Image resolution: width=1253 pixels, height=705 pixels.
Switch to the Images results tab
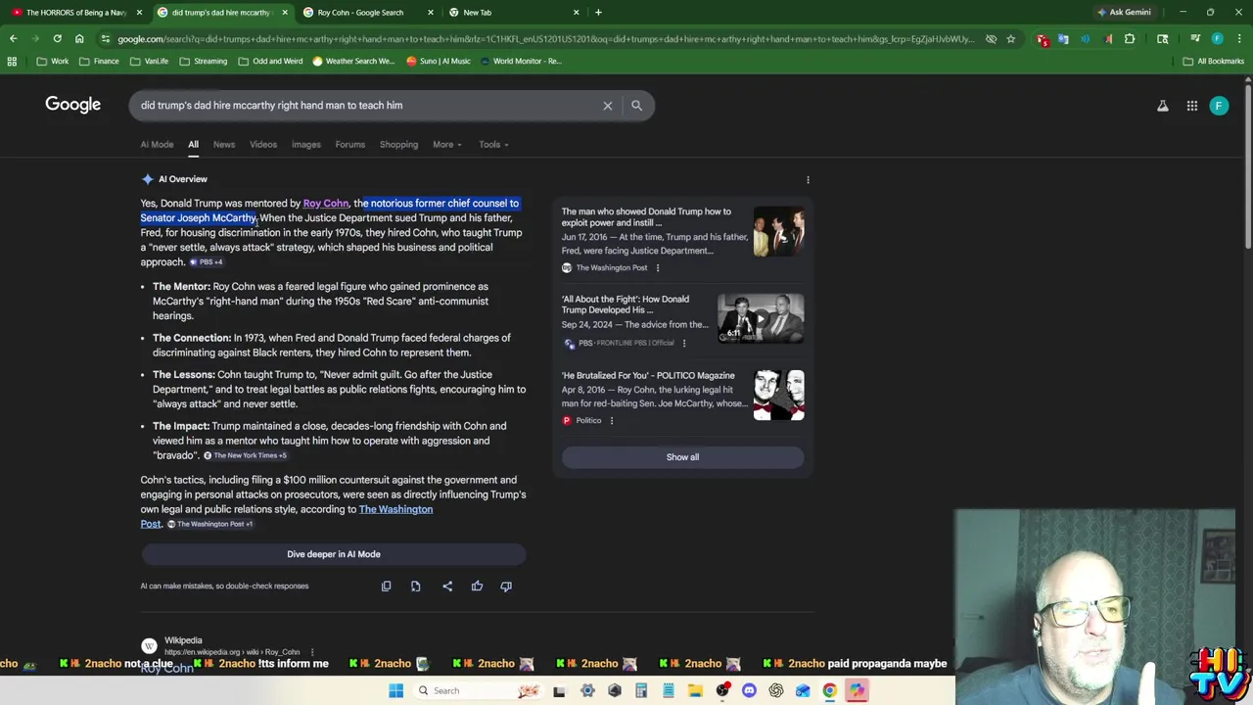coord(305,144)
